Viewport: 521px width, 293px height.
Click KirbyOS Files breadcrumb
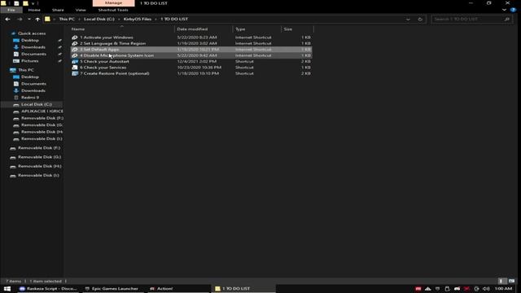[x=138, y=20]
